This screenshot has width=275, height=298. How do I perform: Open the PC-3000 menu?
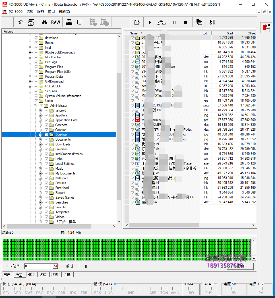coord(16,12)
